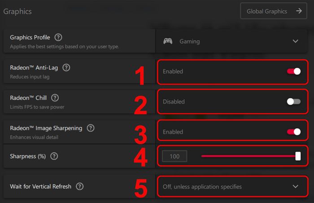Image resolution: width=314 pixels, height=203 pixels.
Task: Click the Wait for Vertical Refresh label
Action: click(x=41, y=186)
